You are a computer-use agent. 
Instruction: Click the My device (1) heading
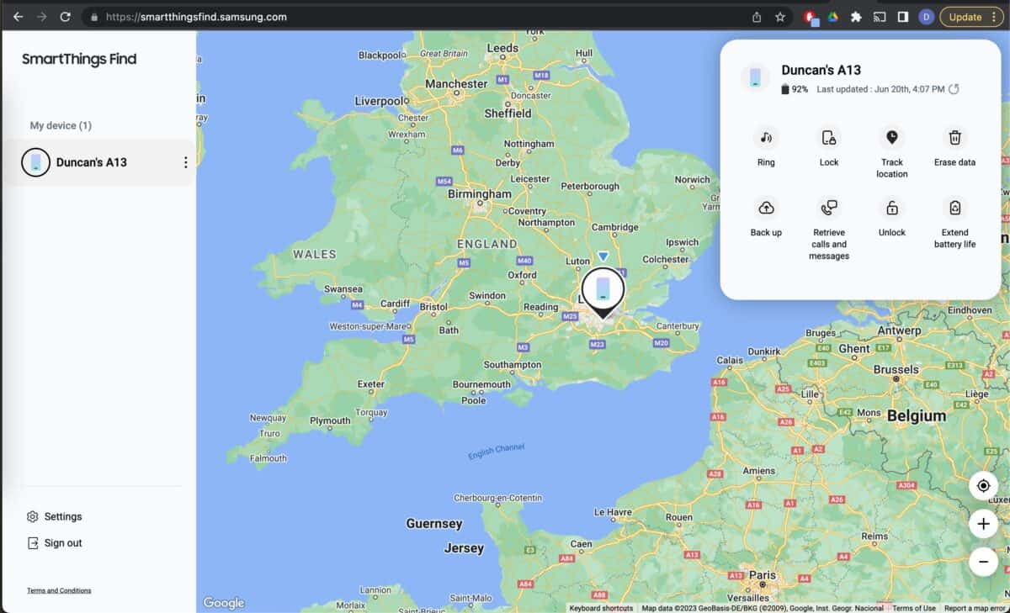coord(61,125)
